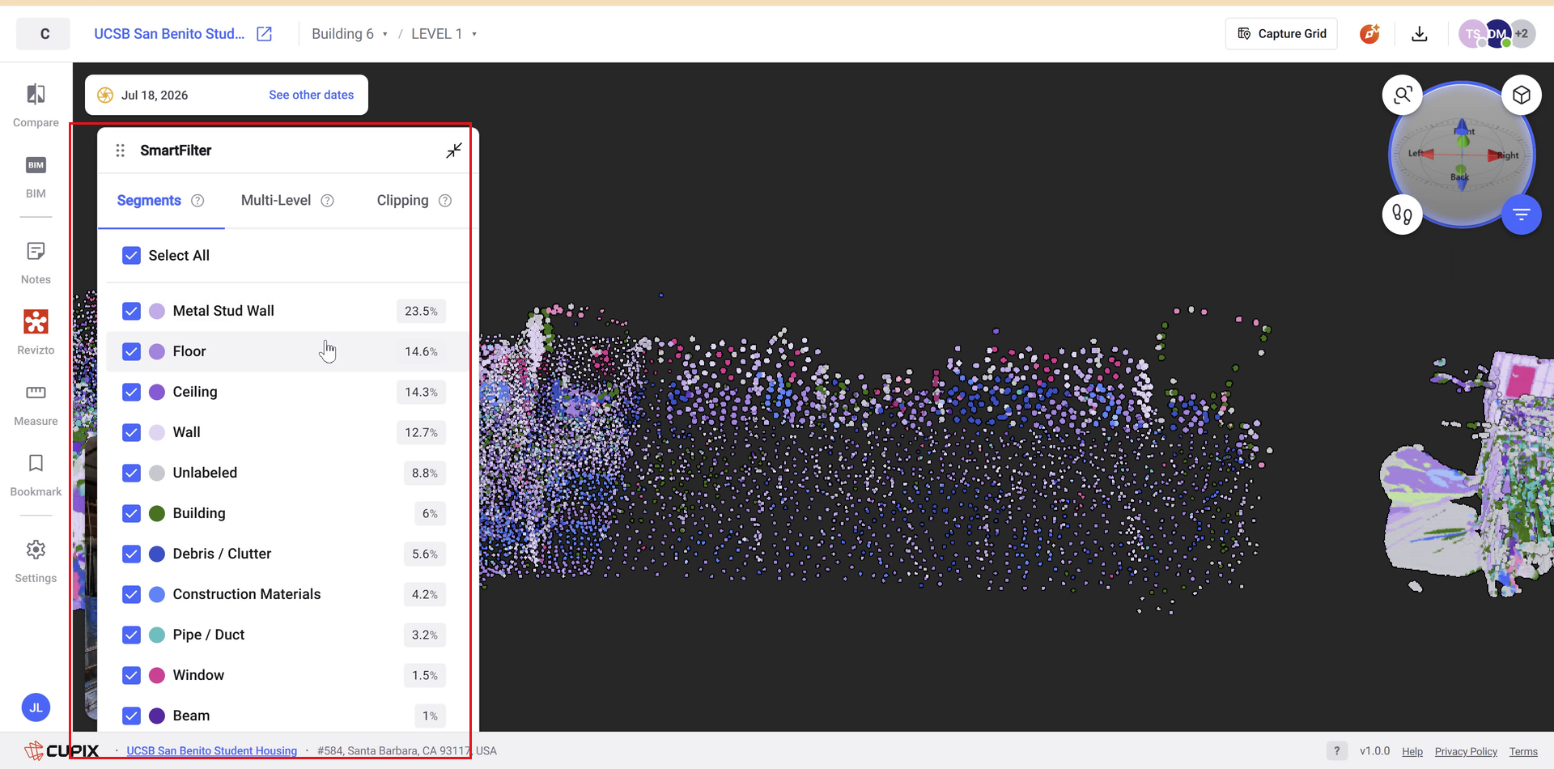
Task: Click the Right axis on compass
Action: click(x=1503, y=155)
